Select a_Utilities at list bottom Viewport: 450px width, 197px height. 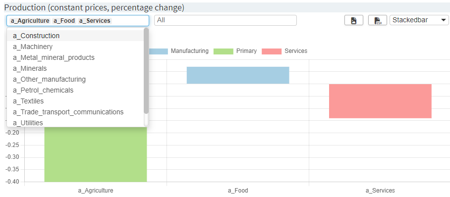pyautogui.click(x=75, y=123)
